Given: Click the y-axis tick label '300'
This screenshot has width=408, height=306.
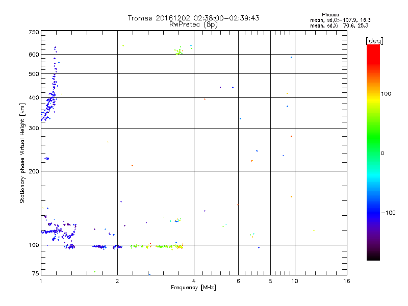Looking at the screenshot, I should tap(34, 128).
